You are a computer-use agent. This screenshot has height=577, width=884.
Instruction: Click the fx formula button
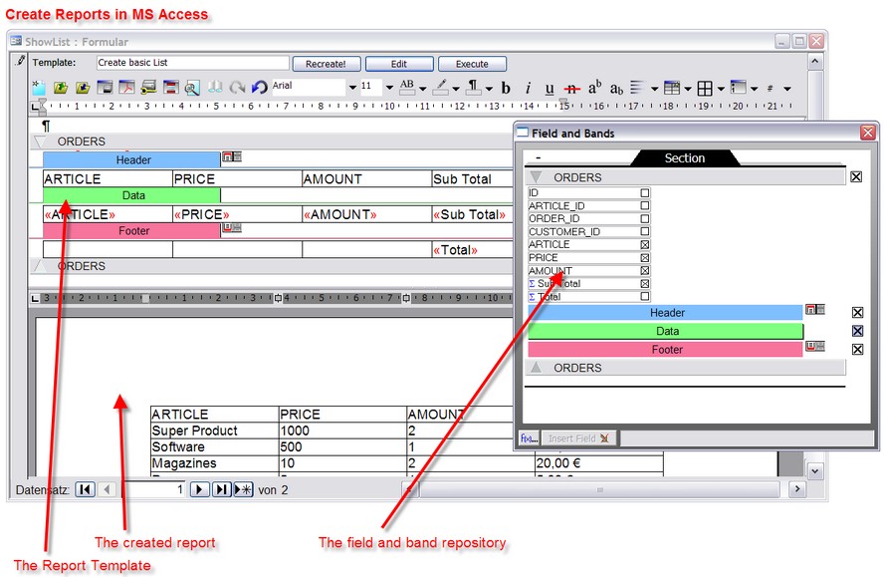pos(529,437)
